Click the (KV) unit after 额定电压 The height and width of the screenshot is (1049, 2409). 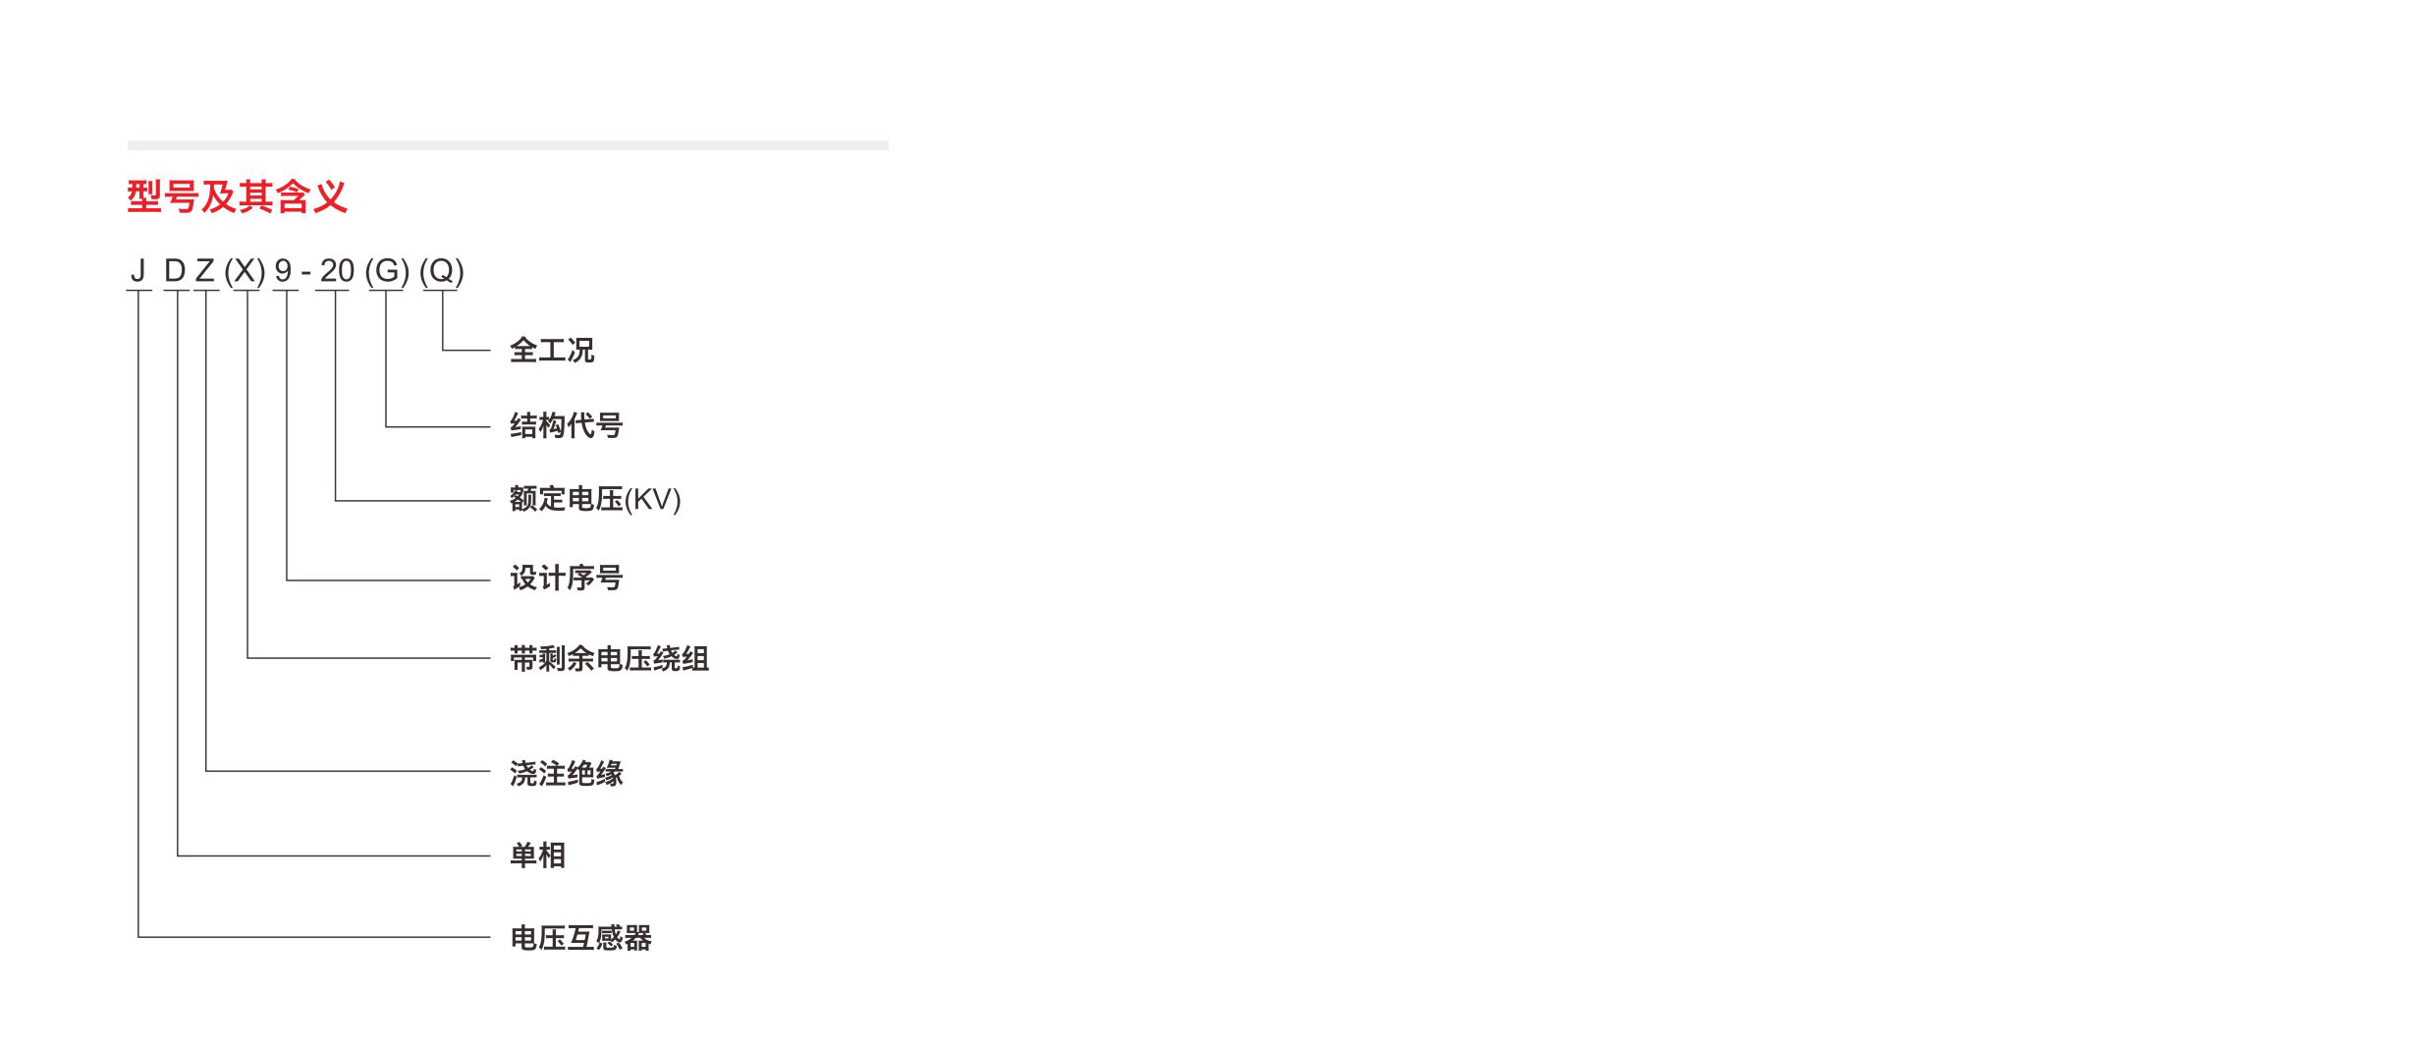(653, 500)
